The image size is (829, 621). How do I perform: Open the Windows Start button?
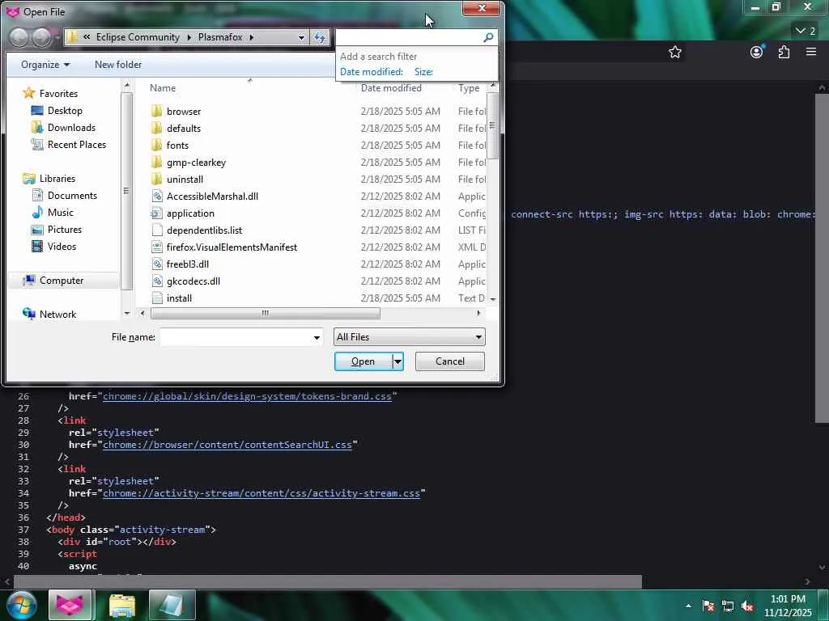point(22,605)
